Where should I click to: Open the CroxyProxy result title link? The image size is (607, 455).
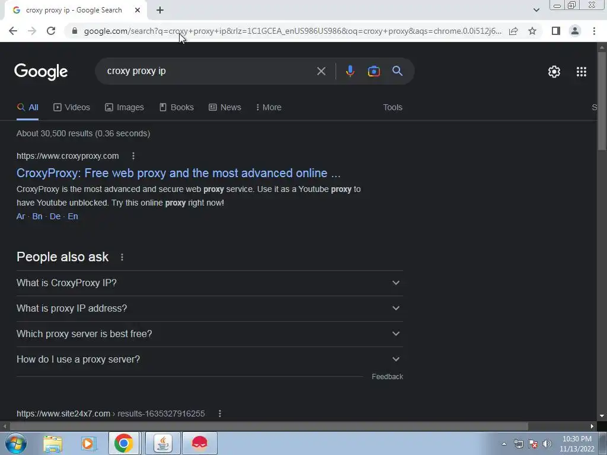(x=178, y=173)
